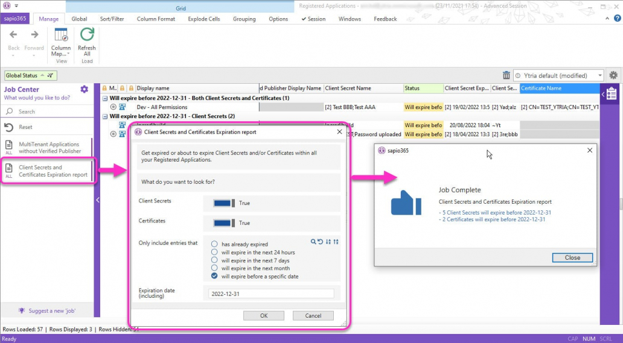Select 'has already expired' option
623x343 pixels.
click(214, 244)
